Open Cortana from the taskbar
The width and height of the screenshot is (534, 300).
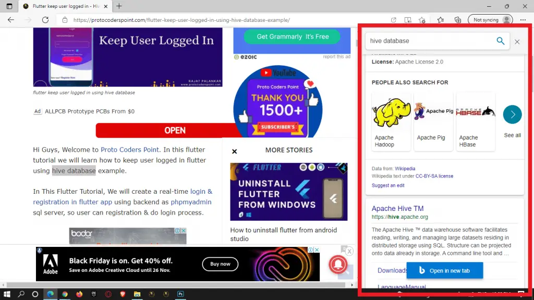(35, 294)
